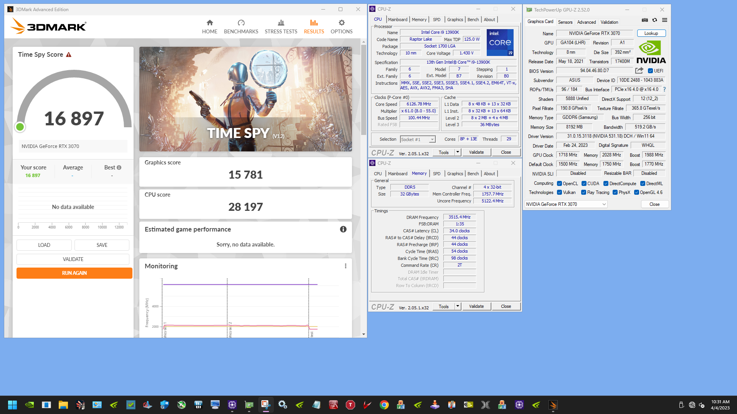Open the GPU selector dropdown in GPU-Z
Screen dimensions: 737x414
[x=566, y=204]
